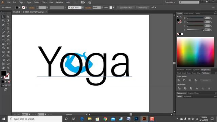Click the Minus Front shape mode icon
This screenshot has height=122, width=217.
pyautogui.click(x=184, y=80)
